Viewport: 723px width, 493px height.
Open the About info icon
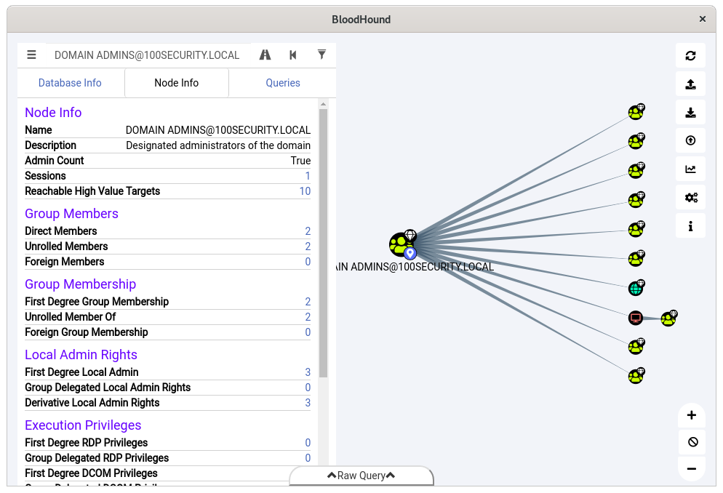[x=690, y=226]
